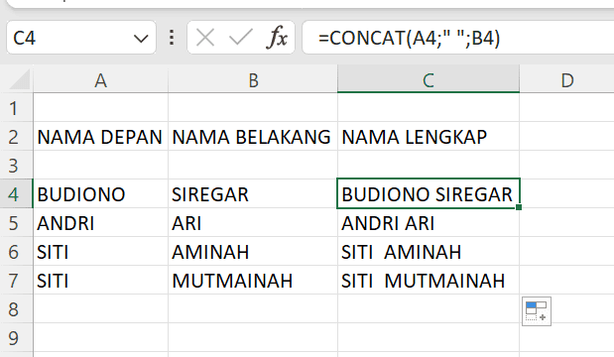The image size is (614, 357).
Task: Select the column C header
Action: [x=429, y=80]
